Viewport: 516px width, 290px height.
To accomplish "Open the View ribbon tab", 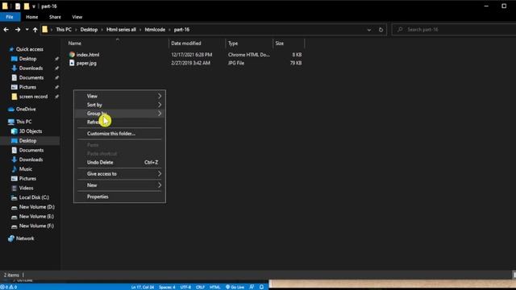I will [77, 17].
